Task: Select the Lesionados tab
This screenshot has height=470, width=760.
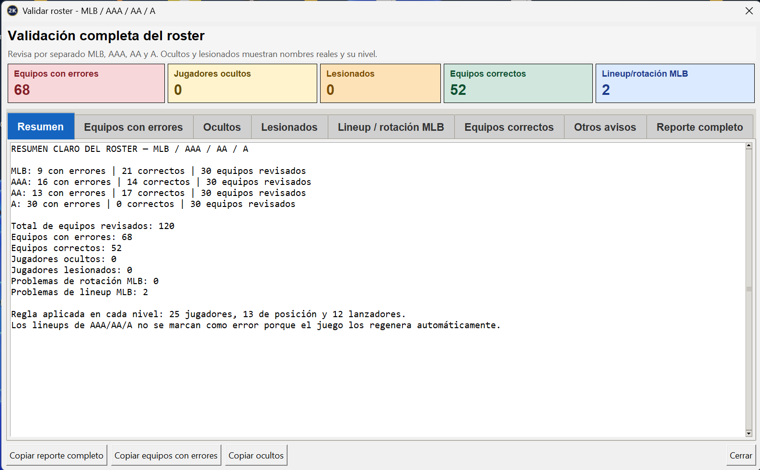Action: click(x=289, y=127)
